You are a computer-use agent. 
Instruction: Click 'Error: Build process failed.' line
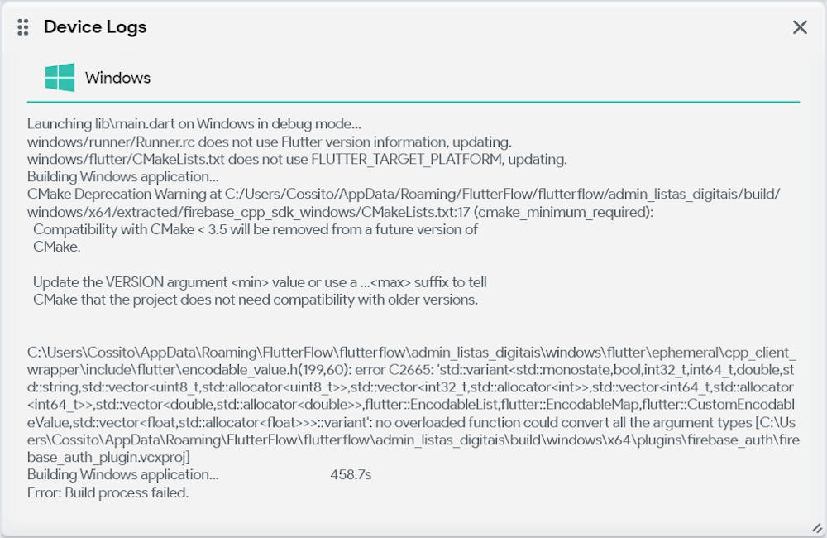[108, 492]
